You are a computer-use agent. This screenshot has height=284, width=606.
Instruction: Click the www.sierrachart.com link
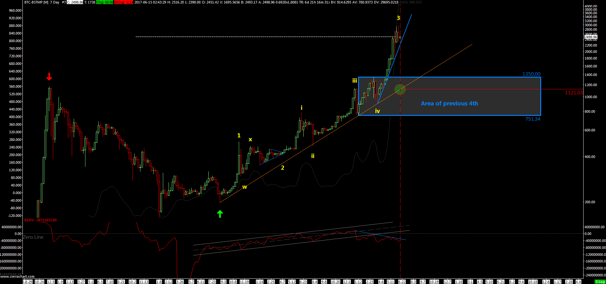pyautogui.click(x=17, y=276)
